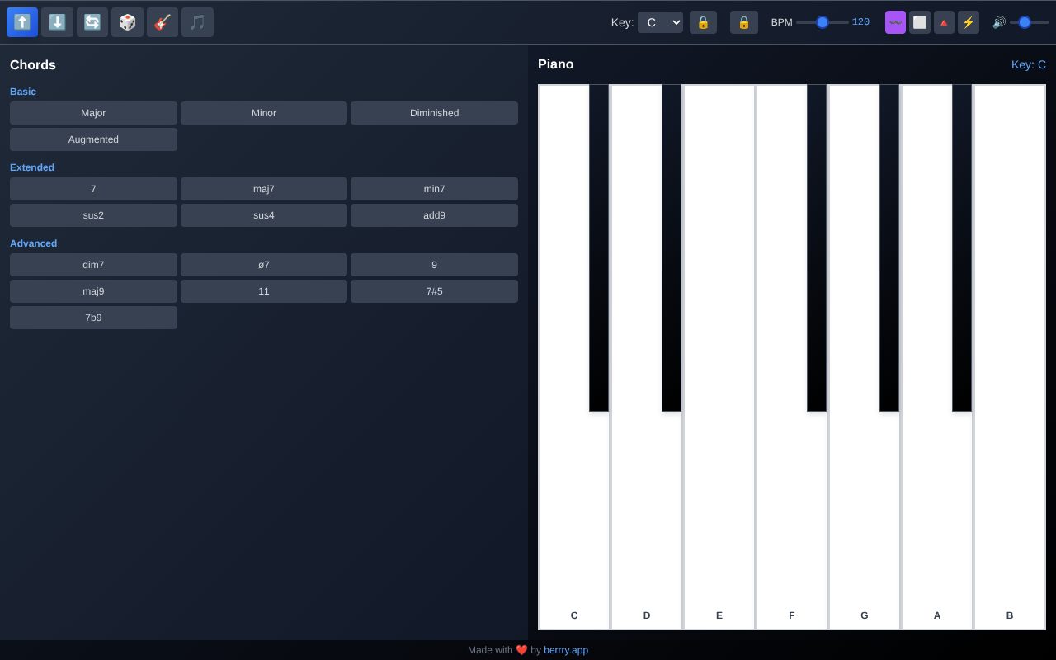The image size is (1056, 660).
Task: Choose a chord from the min7 button
Action: (x=434, y=189)
